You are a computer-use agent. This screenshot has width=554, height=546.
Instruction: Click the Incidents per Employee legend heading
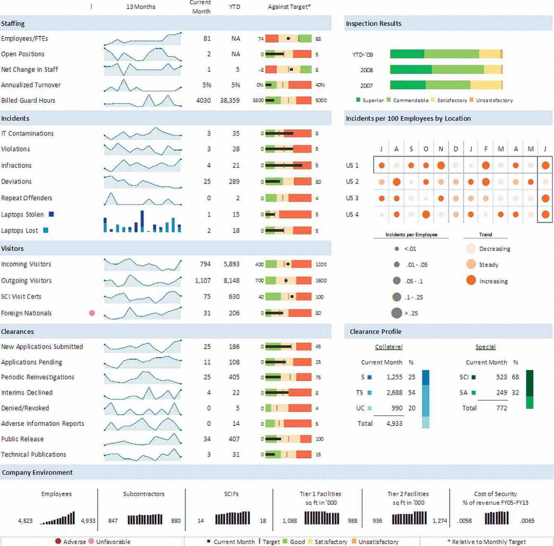(411, 234)
